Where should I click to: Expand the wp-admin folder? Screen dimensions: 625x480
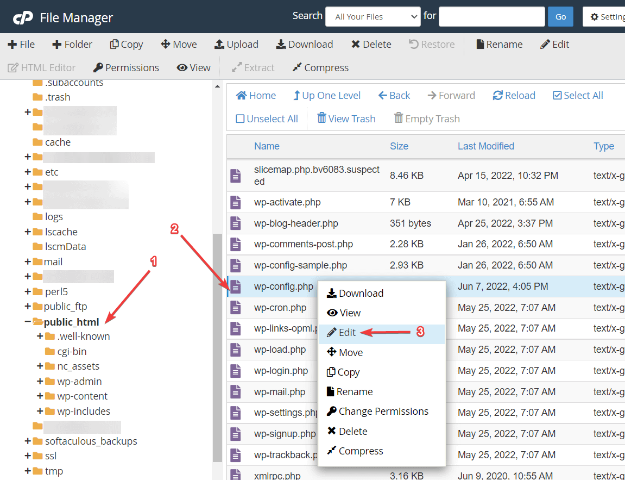click(x=40, y=382)
